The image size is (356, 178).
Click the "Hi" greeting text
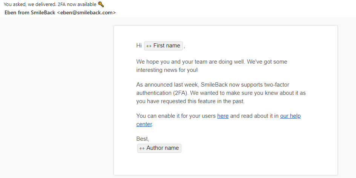click(139, 46)
